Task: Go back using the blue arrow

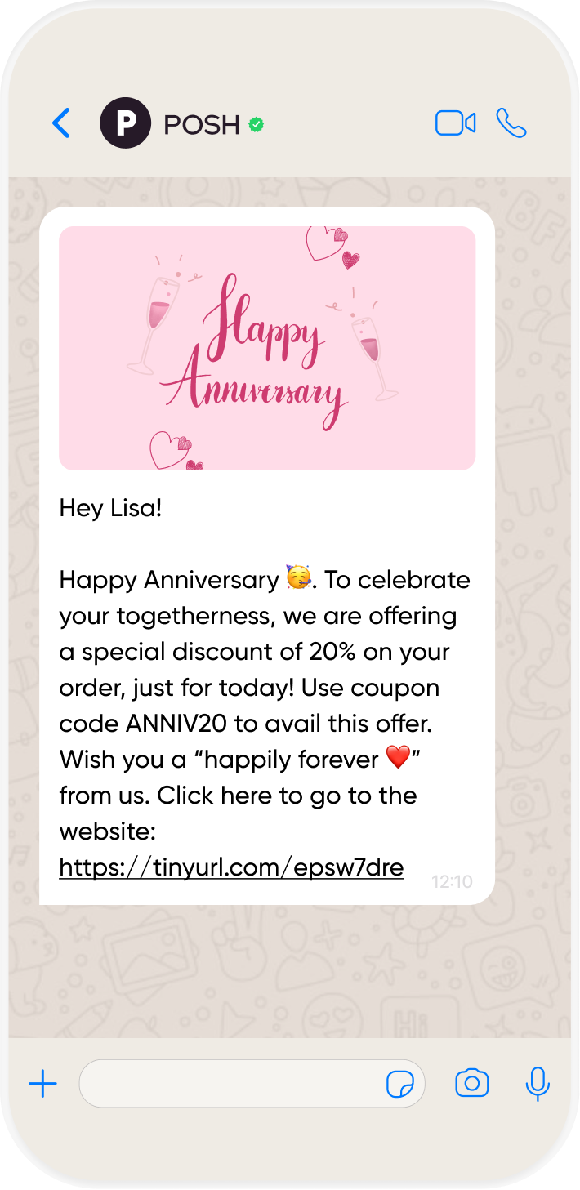Action: [61, 124]
